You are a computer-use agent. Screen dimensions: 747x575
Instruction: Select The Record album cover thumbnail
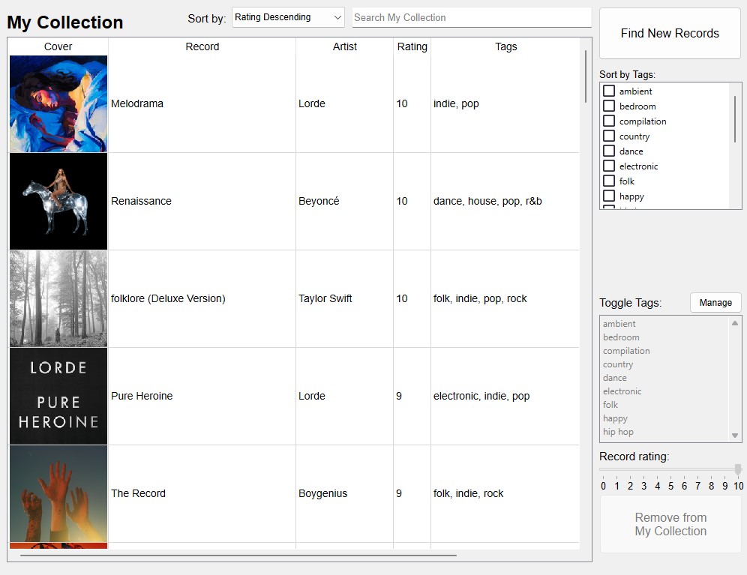tap(58, 493)
